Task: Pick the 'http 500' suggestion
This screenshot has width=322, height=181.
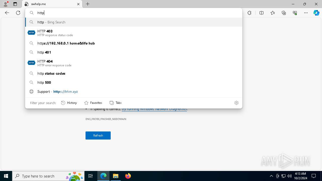Action: coord(134,82)
